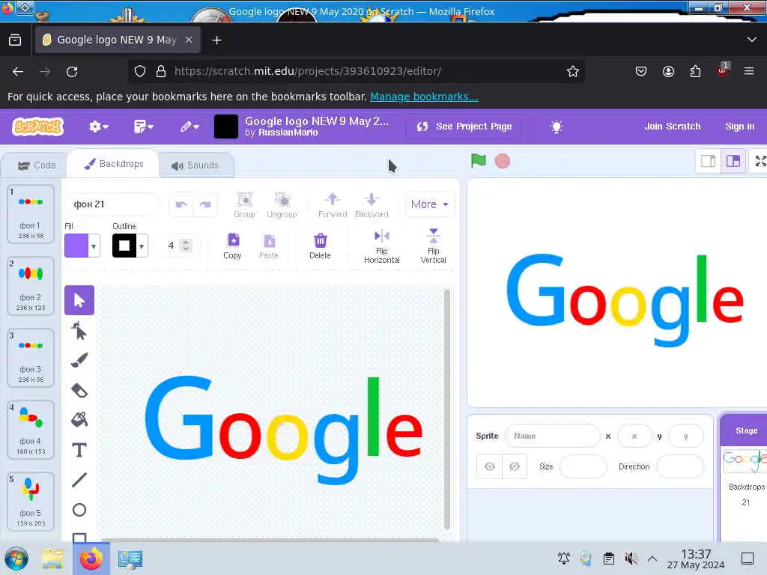Select backdrop thumbnail фон 5
Image resolution: width=767 pixels, height=575 pixels.
30,501
